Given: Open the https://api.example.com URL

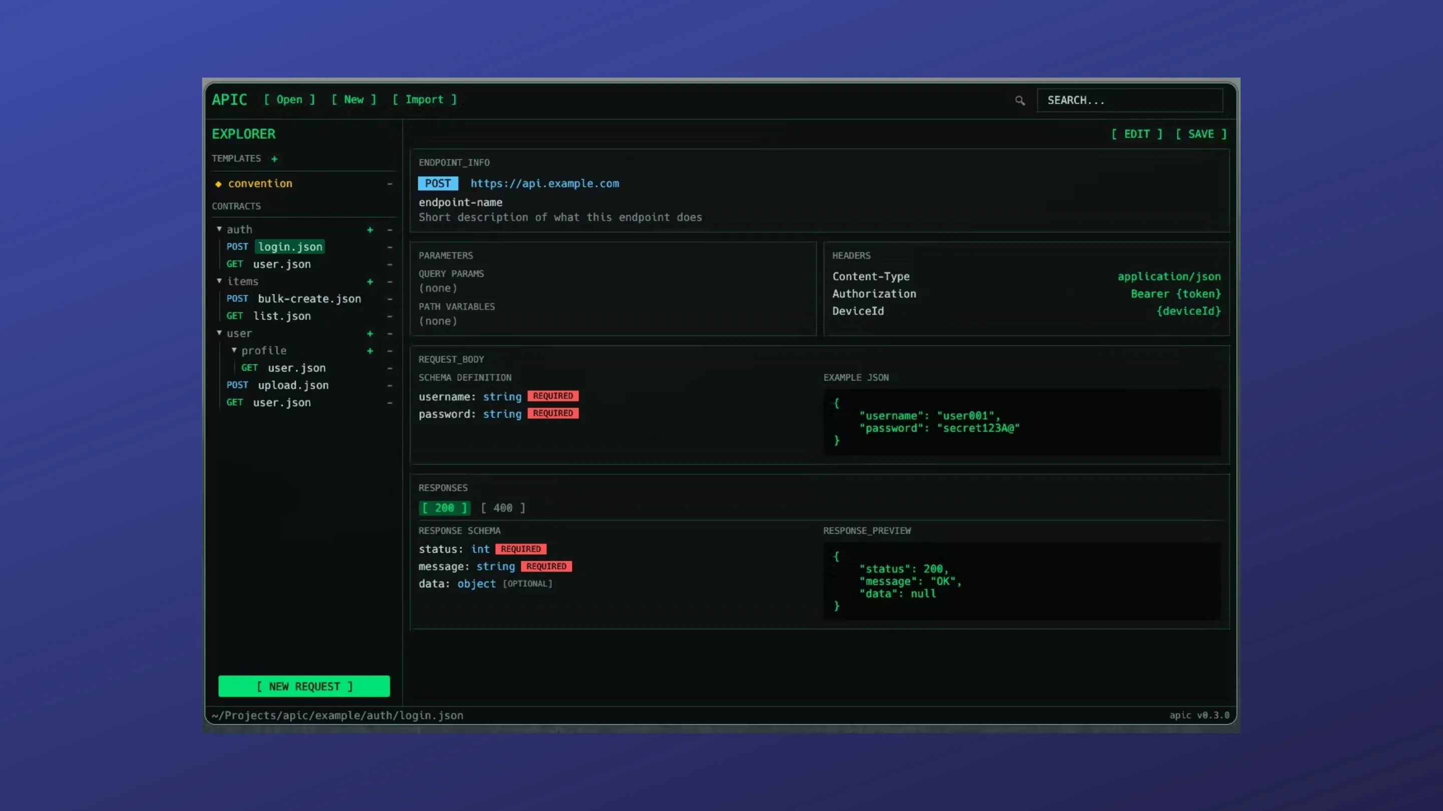Looking at the screenshot, I should 545,184.
